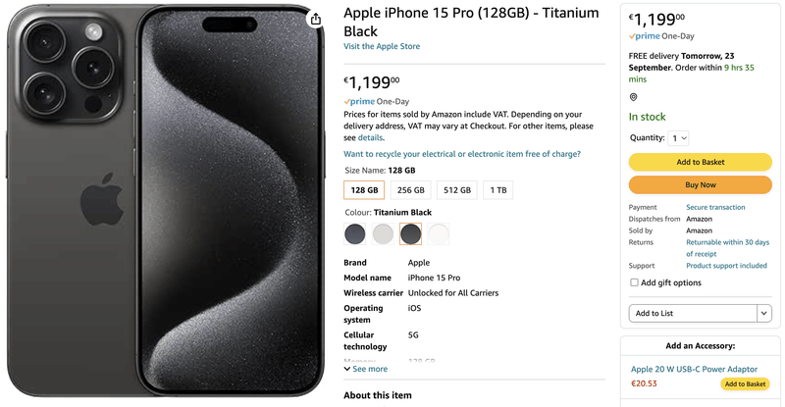This screenshot has width=785, height=407.
Task: Click the share icon on product image
Action: click(x=315, y=19)
